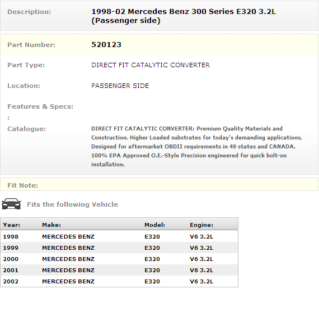Click V6 3.2L engine in the 2000 row
The image size is (319, 317).
coord(201,259)
